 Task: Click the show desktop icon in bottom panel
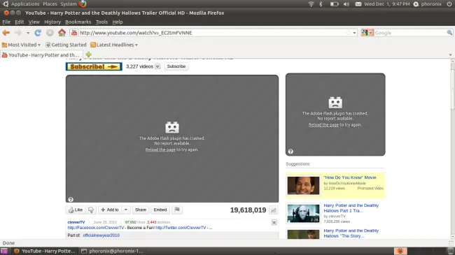click(x=4, y=251)
